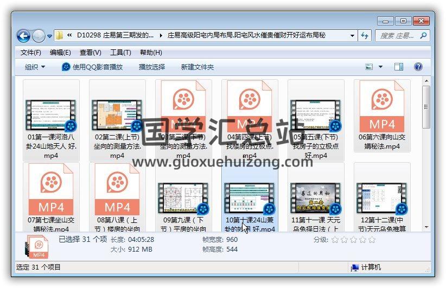This screenshot has width=446, height=288.
Task: Select video thumbnail 09第九课
Action: point(183,198)
